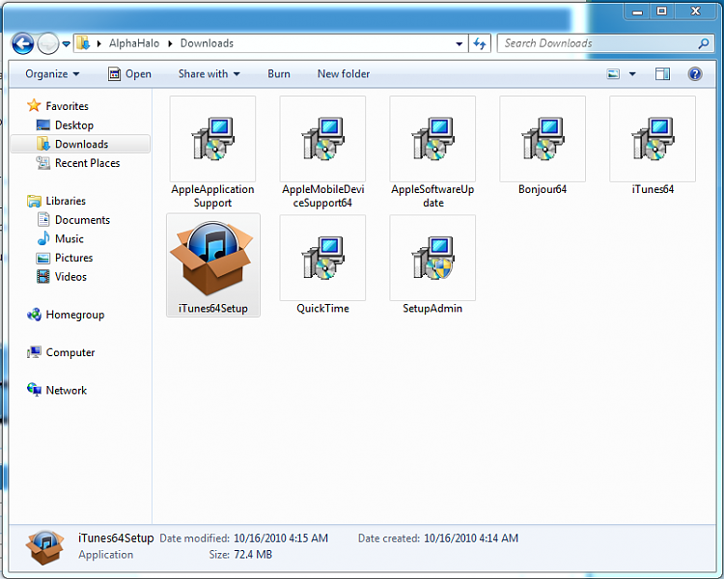Click the Burn toolbar button
The width and height of the screenshot is (724, 579).
coord(279,74)
